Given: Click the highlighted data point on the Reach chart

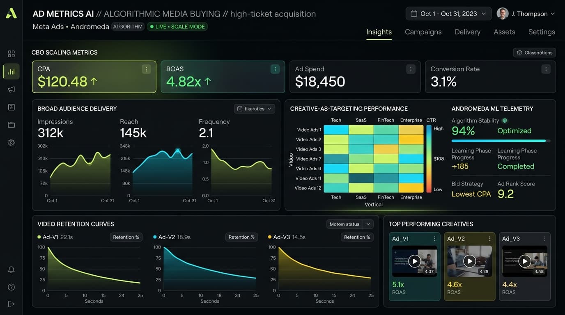Looking at the screenshot, I should pyautogui.click(x=178, y=151).
